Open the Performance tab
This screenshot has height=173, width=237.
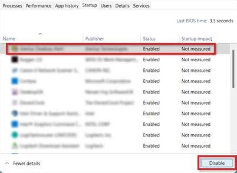[x=39, y=6]
